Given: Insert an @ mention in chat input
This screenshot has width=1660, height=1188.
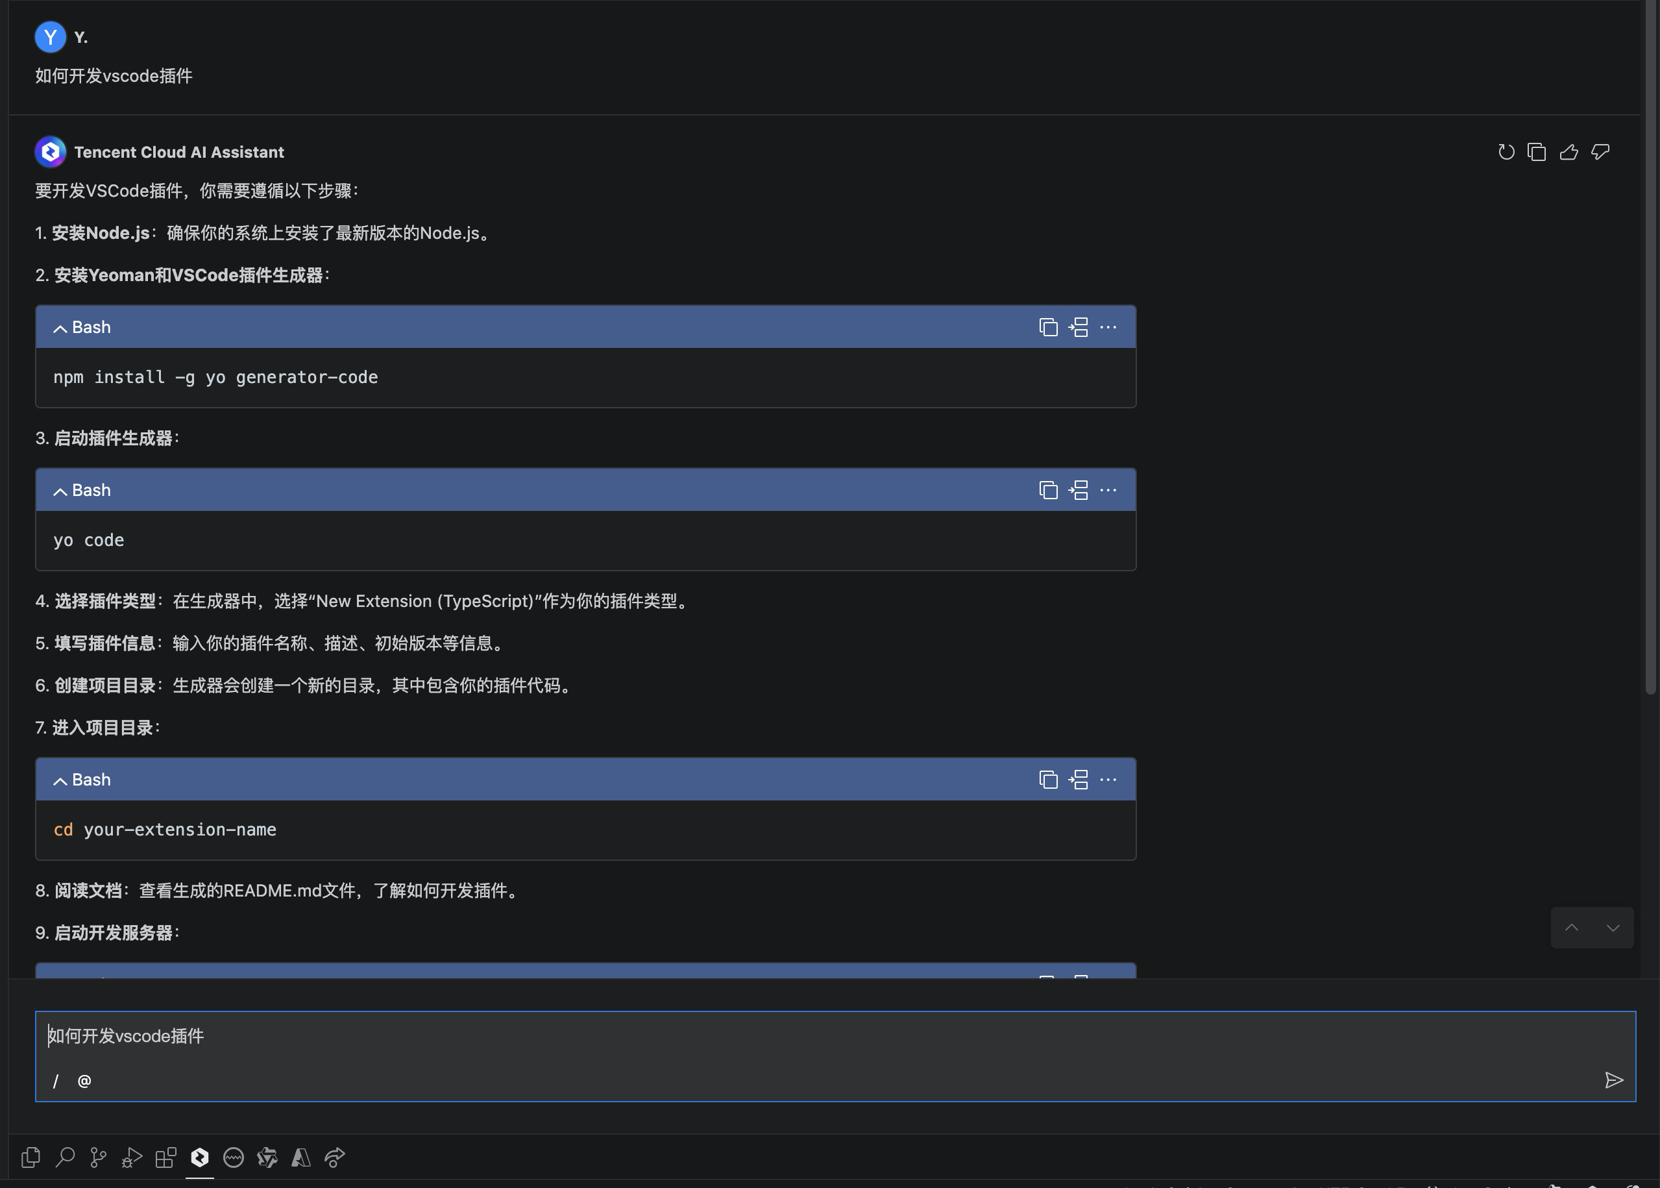Looking at the screenshot, I should (x=84, y=1081).
